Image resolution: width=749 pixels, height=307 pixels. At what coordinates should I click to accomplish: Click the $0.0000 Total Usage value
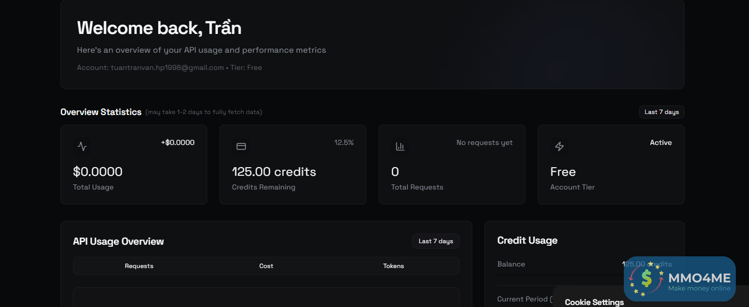98,172
